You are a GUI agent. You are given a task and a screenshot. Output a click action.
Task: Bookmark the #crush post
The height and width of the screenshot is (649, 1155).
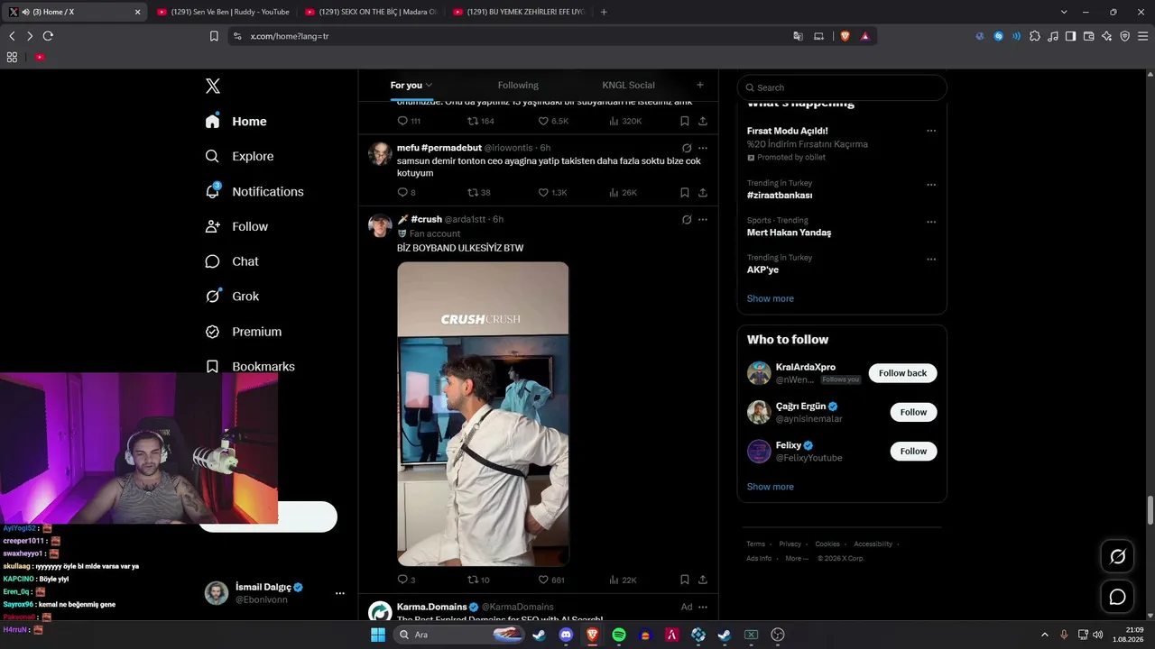(685, 580)
